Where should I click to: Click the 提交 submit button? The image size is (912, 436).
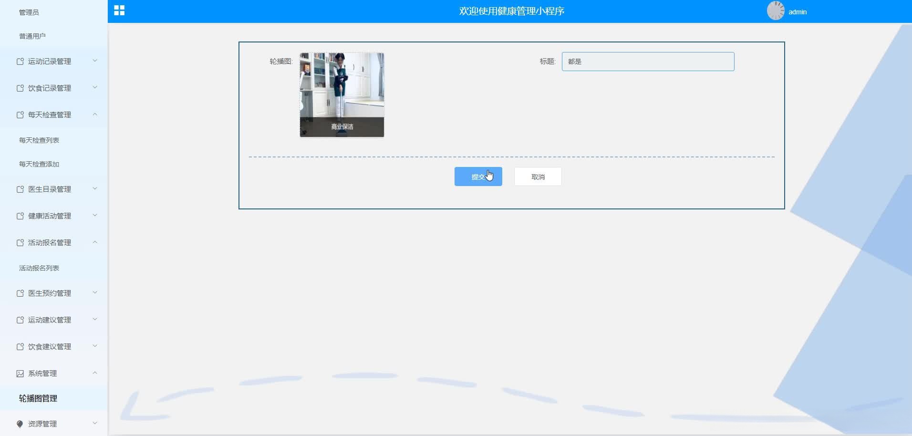[478, 176]
